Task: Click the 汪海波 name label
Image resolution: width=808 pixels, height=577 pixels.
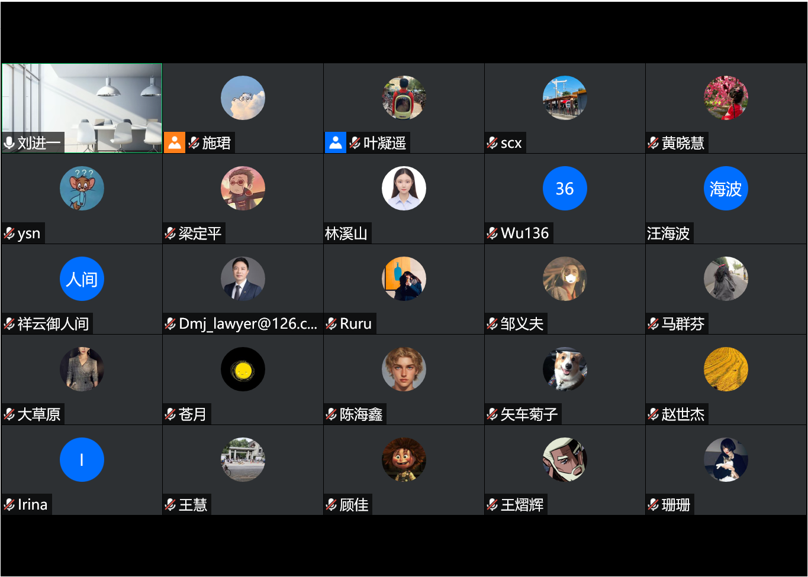Action: click(668, 234)
